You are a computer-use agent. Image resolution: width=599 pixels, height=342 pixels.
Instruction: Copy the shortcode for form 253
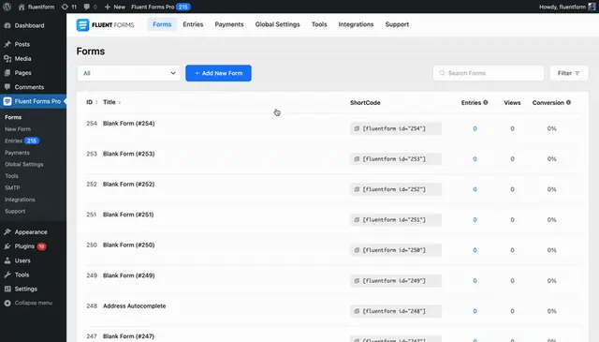pyautogui.click(x=357, y=158)
